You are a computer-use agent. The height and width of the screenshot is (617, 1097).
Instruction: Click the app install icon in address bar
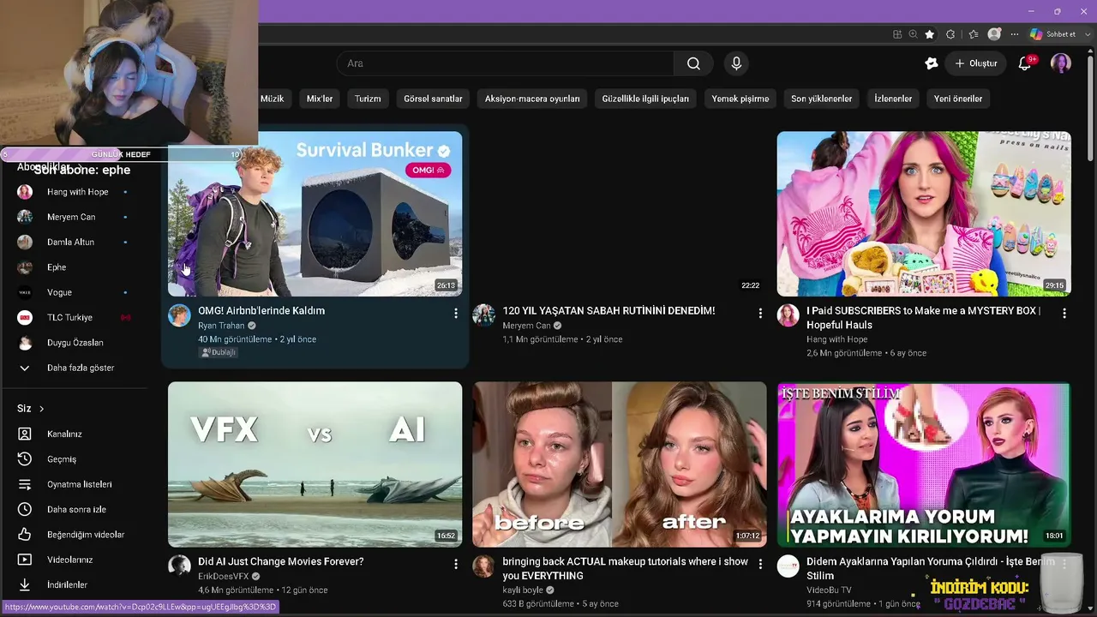click(897, 34)
